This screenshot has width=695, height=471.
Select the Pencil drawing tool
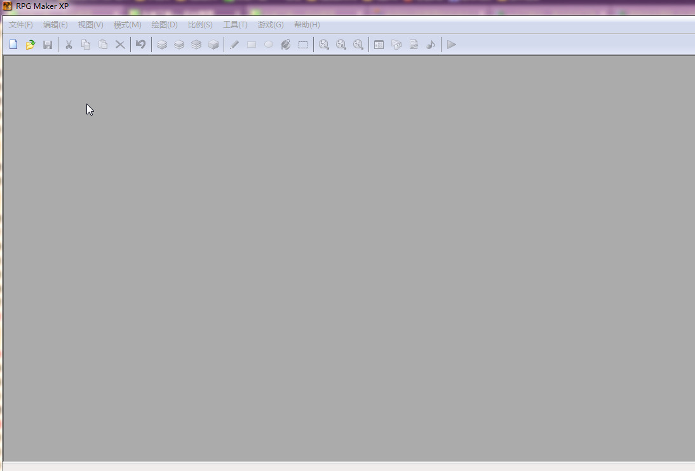[234, 44]
